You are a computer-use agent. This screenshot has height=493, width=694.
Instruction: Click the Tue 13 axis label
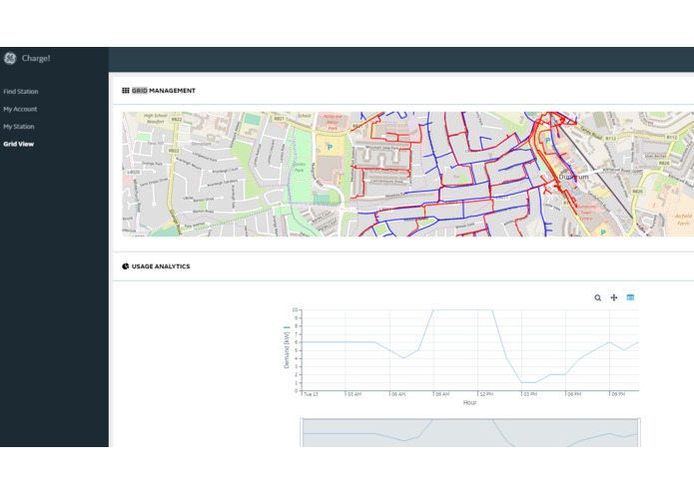(311, 394)
